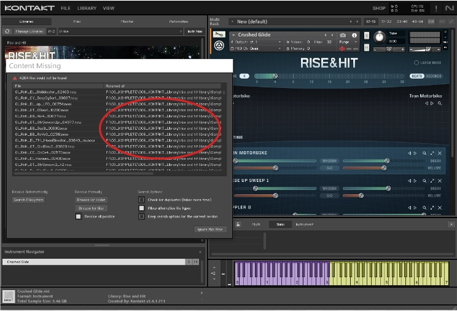Solo the Crushed Glide instrument (S button)
Viewport: 457px width, 311px height.
pyautogui.click(x=366, y=36)
